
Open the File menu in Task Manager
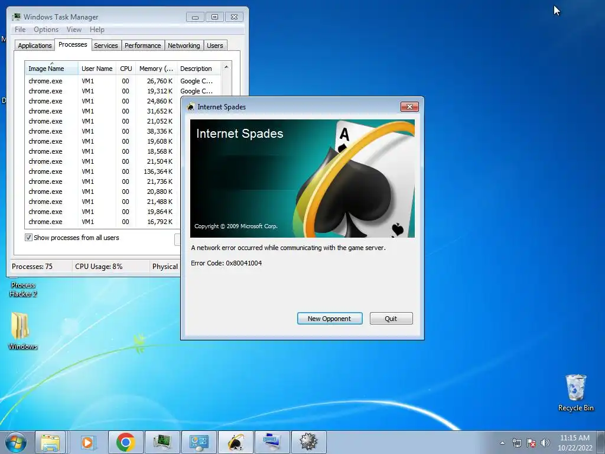coord(20,30)
